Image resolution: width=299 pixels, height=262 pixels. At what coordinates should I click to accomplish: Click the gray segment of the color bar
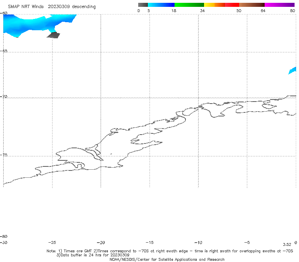tap(143, 5)
